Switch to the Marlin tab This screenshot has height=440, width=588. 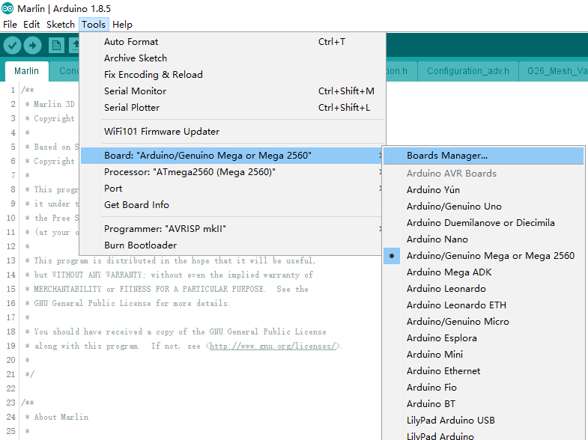(x=27, y=71)
